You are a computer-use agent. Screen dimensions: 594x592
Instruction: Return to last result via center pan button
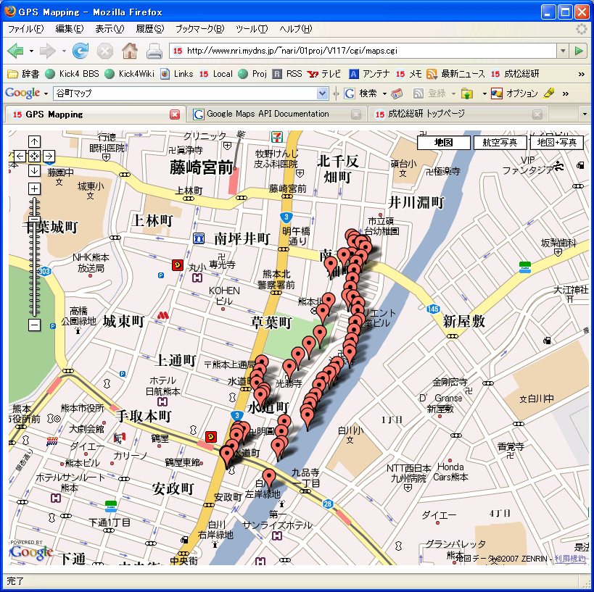[x=35, y=156]
